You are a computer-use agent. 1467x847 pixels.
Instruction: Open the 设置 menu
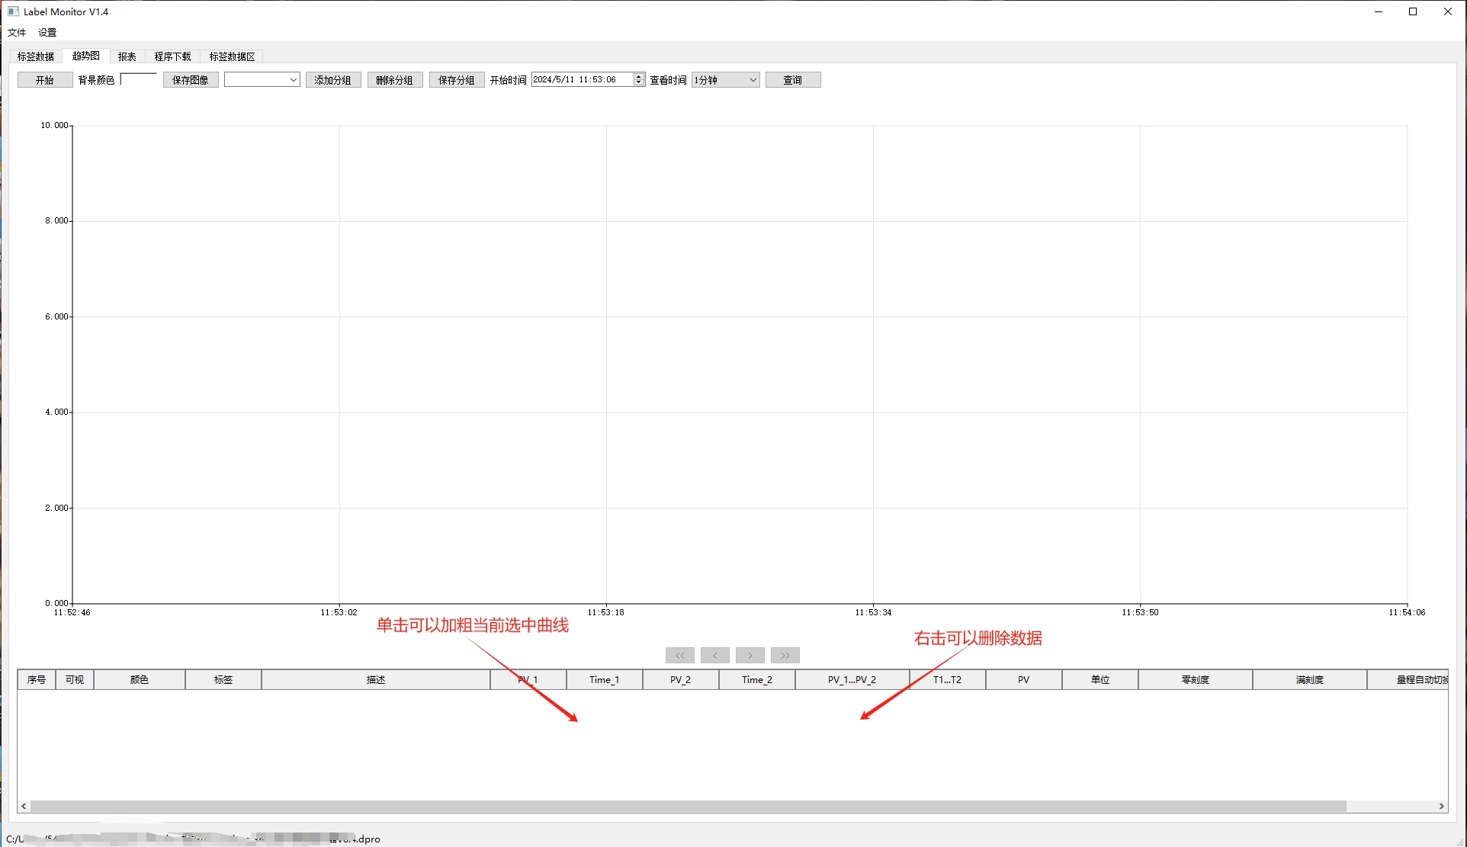point(47,33)
